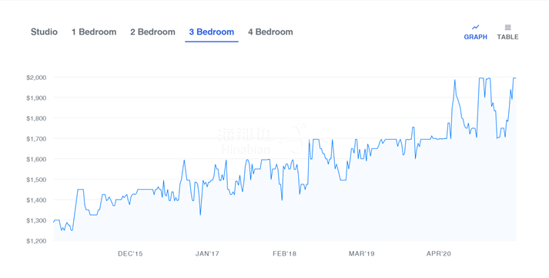Click the DEC'15 axis label
The height and width of the screenshot is (278, 549).
click(x=130, y=254)
